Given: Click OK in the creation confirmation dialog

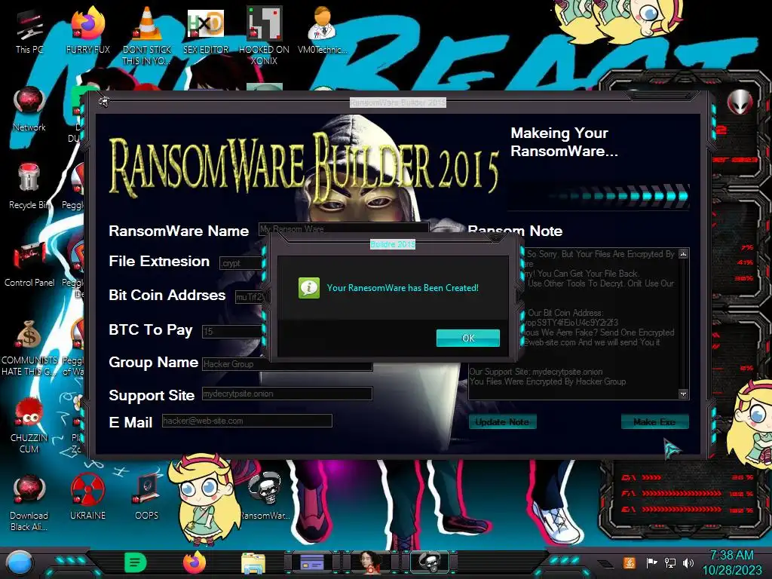Looking at the screenshot, I should tap(467, 338).
